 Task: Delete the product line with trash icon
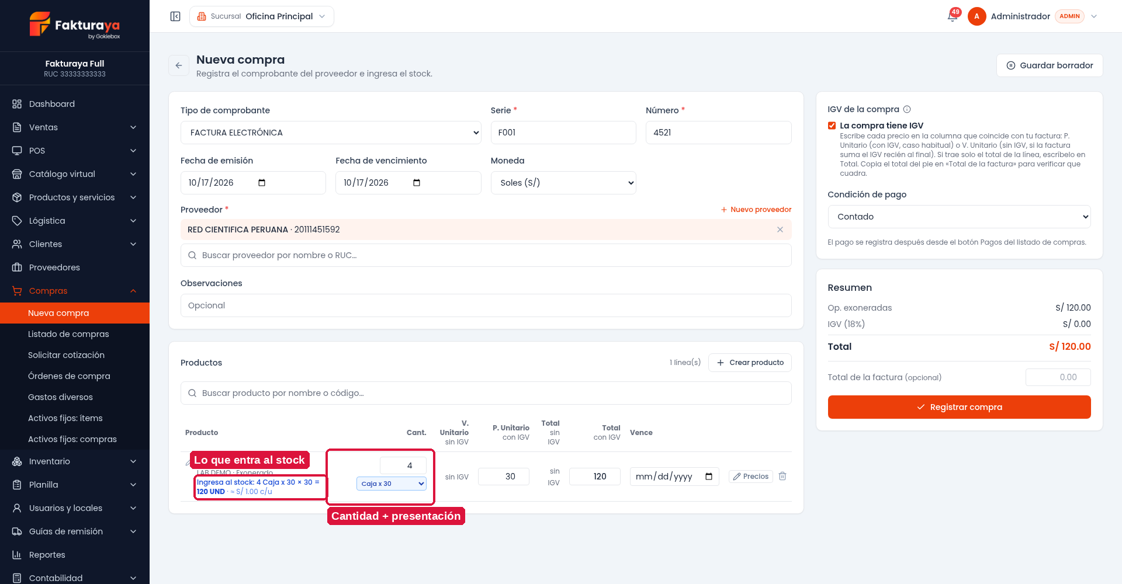pyautogui.click(x=782, y=477)
